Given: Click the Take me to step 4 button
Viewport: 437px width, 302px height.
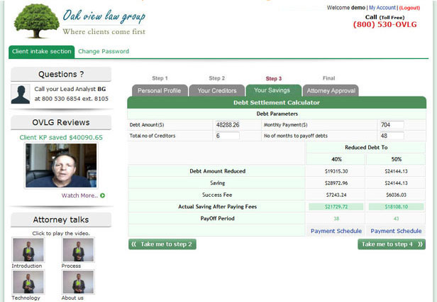Looking at the screenshot, I should [392, 244].
